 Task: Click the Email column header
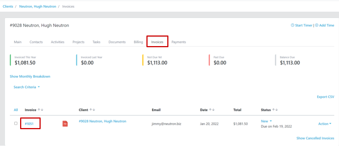pos(156,110)
